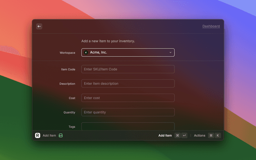Expand the Workspace selector chevron

(x=170, y=52)
